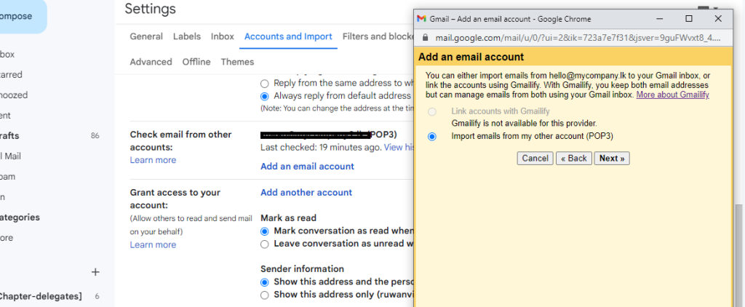The image size is (745, 307).
Task: Click the Add an email account dialog heading
Action: coord(471,57)
